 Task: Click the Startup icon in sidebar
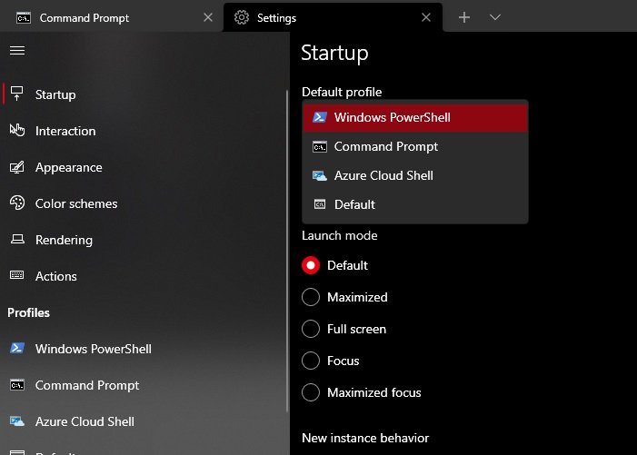[x=16, y=94]
